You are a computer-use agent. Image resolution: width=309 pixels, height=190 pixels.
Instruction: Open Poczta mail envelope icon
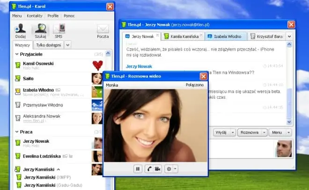pos(103,30)
